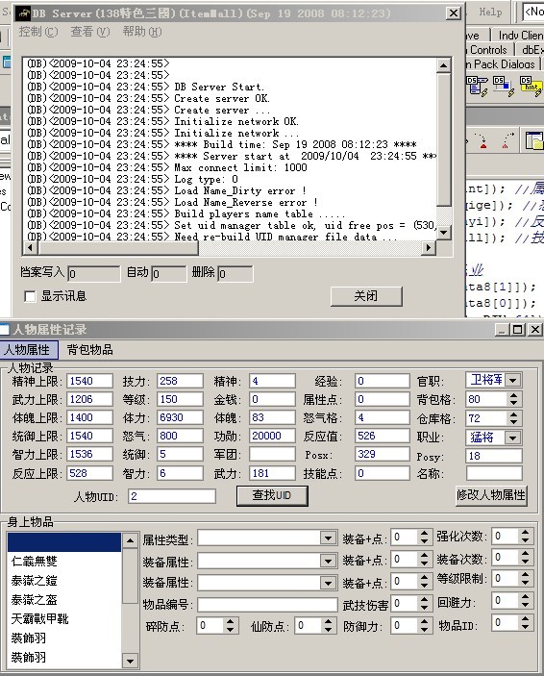The width and height of the screenshot is (544, 676).
Task: Click down arrow of item list scrollbar
Action: [x=130, y=660]
